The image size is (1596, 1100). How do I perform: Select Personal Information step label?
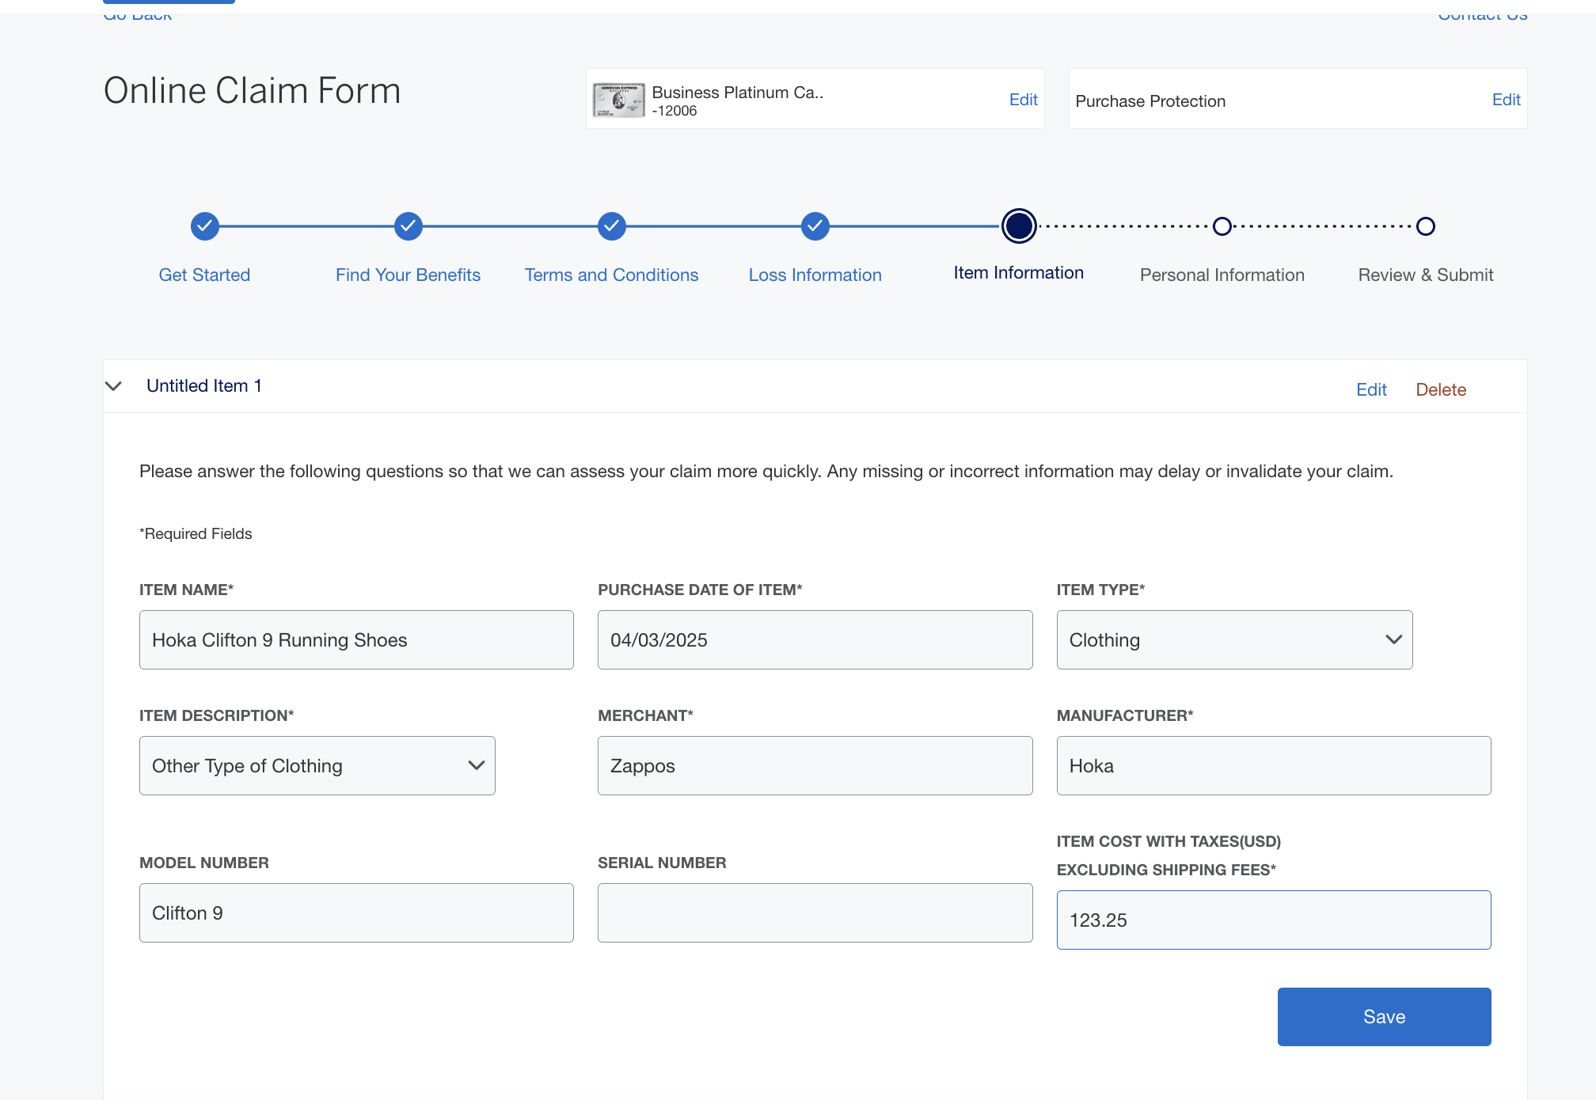click(x=1222, y=275)
